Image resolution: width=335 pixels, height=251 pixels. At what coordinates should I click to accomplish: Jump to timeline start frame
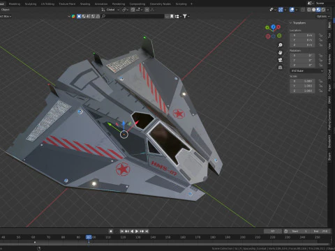tap(121, 231)
